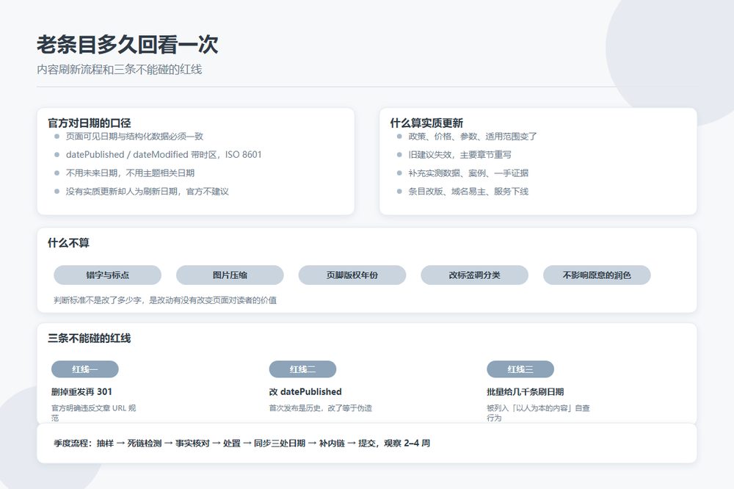This screenshot has width=734, height=489.
Task: Click the heading 什么不算
Action: 68,243
